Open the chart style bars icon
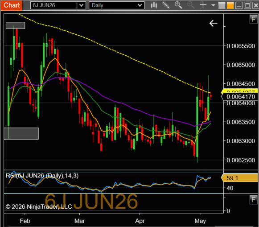The width and height of the screenshot is (259, 227). 154,5
